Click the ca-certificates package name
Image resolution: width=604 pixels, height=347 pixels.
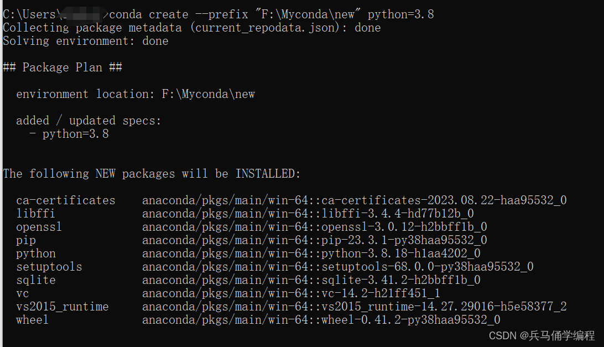[x=65, y=200]
